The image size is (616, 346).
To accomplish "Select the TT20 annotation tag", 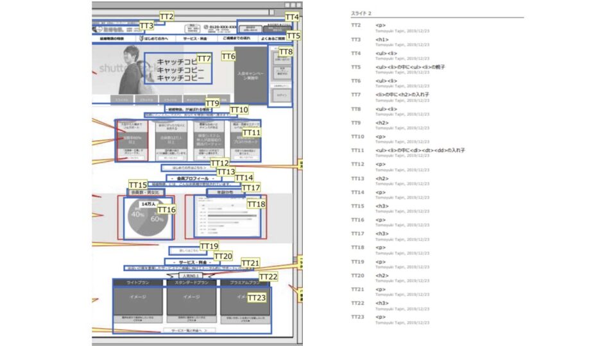I will [x=223, y=256].
